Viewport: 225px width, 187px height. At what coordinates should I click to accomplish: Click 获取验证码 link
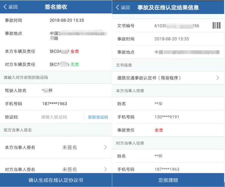(x=98, y=117)
